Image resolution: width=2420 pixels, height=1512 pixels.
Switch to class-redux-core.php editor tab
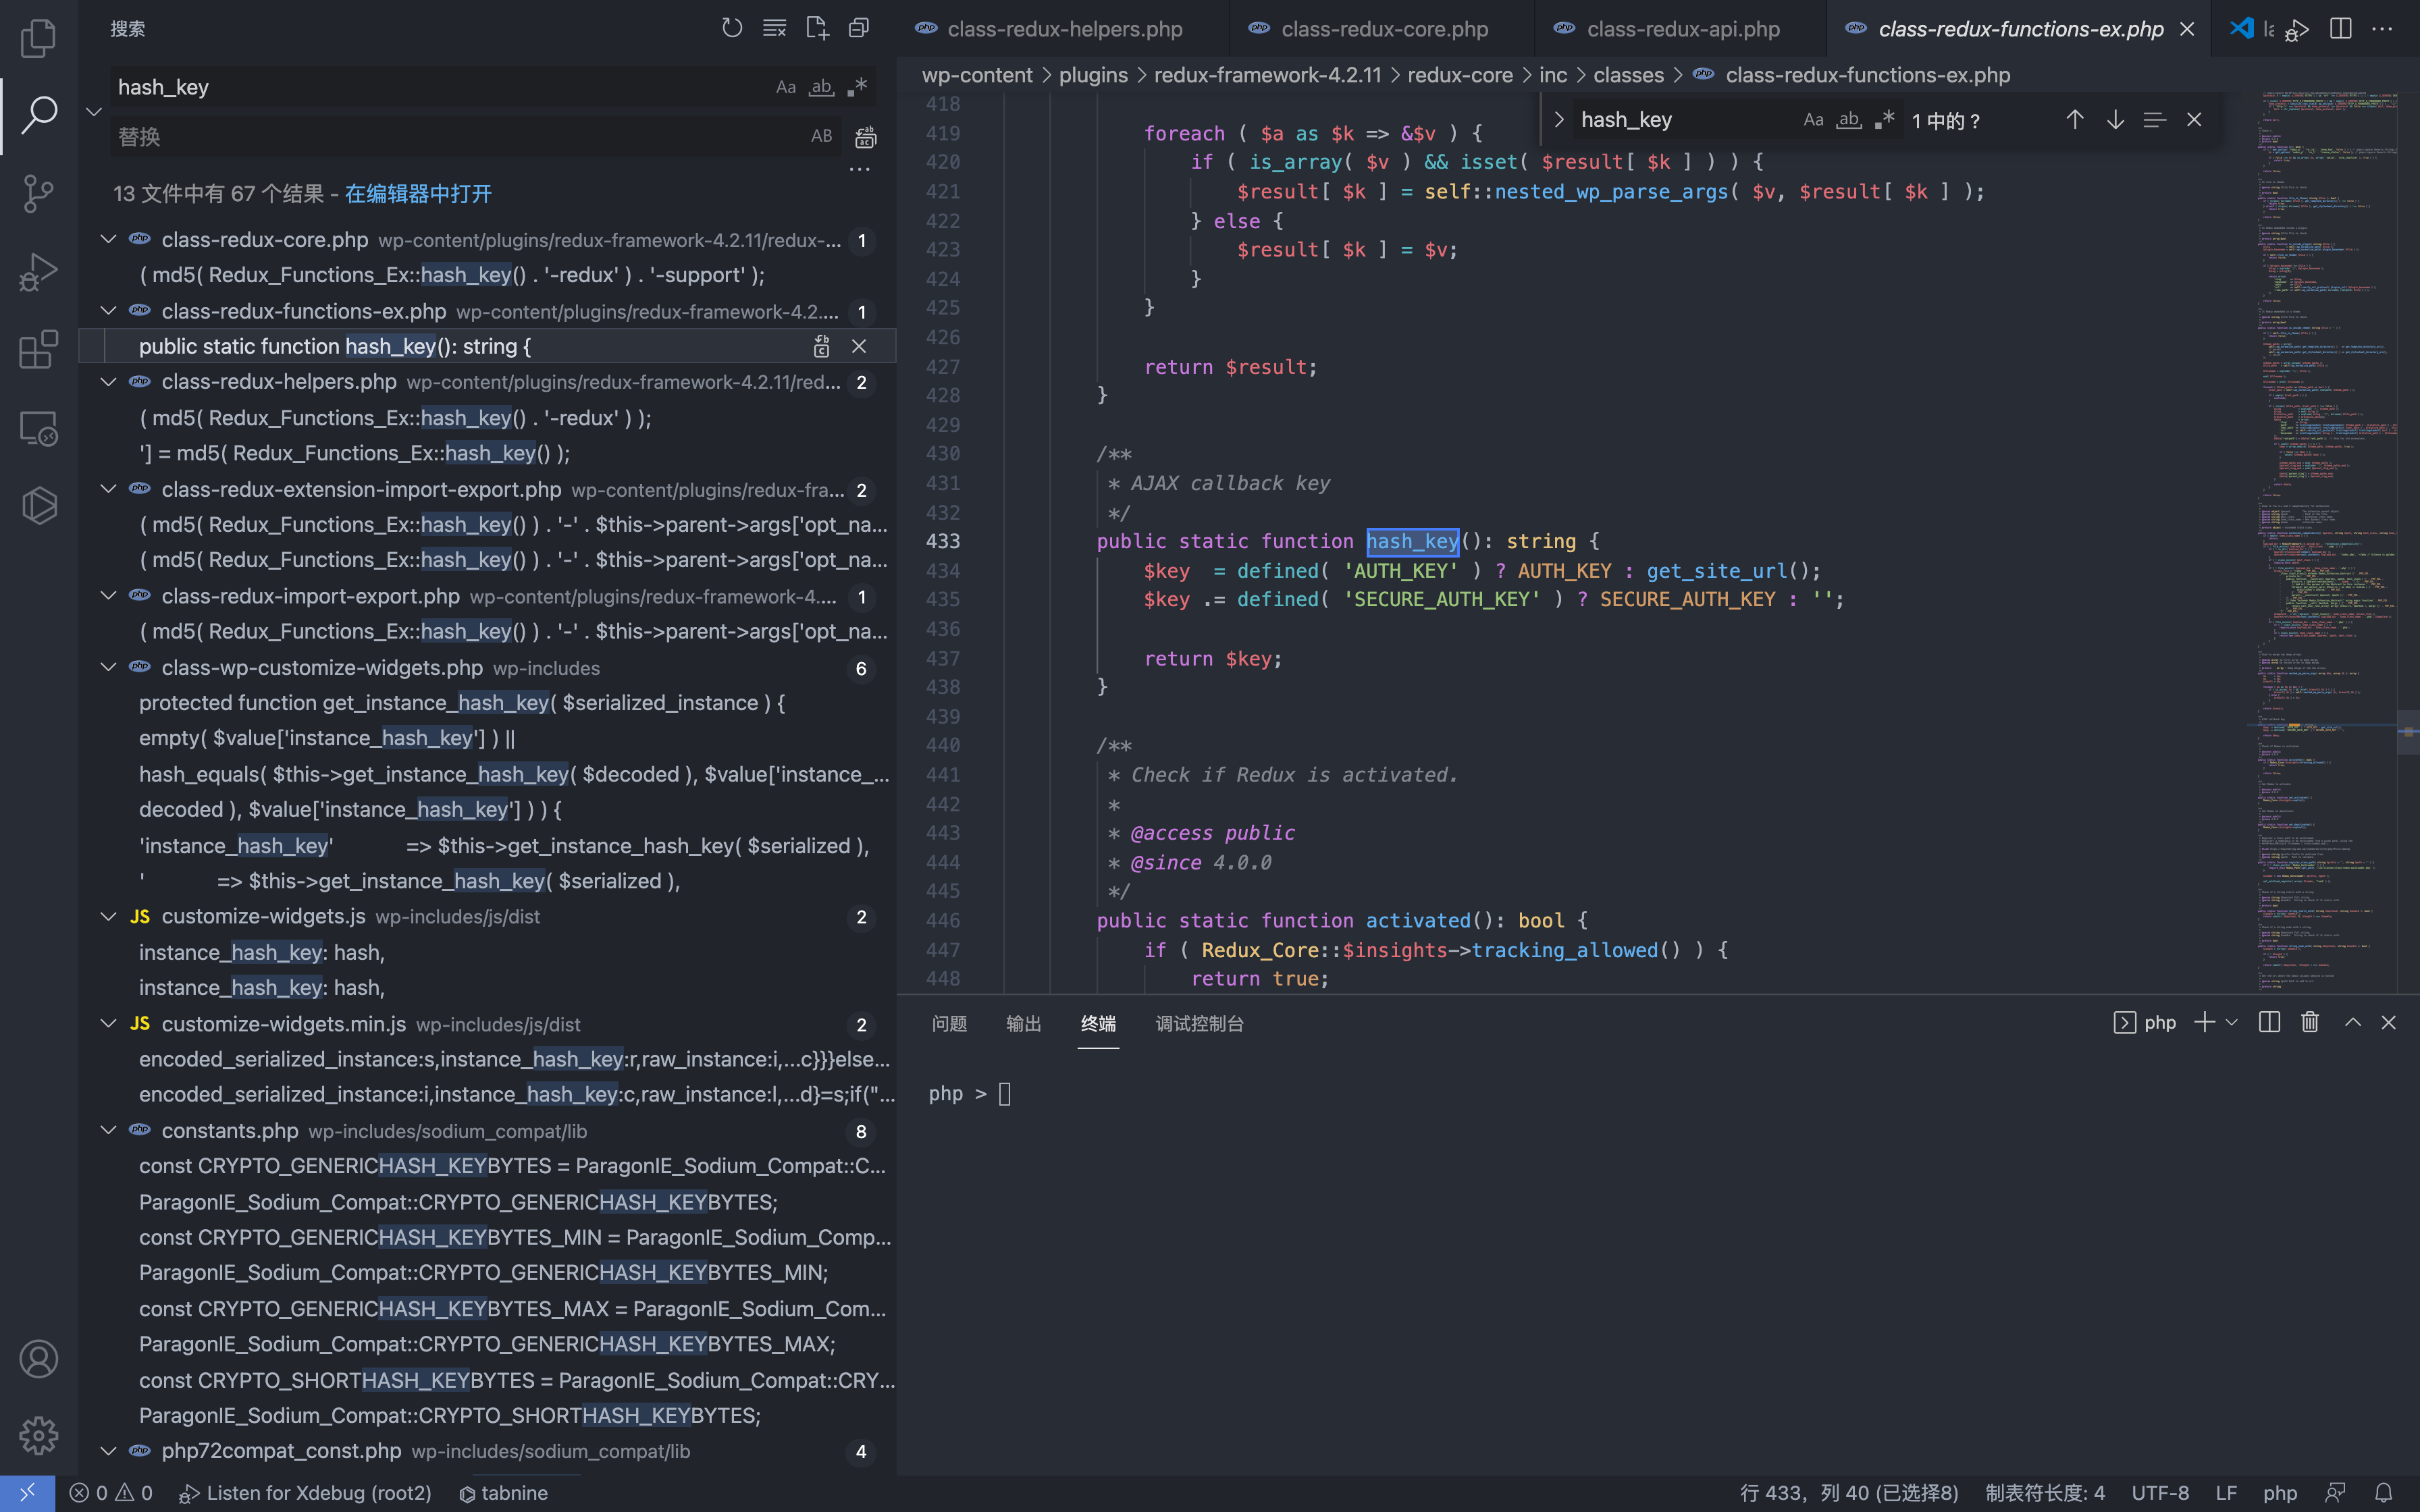pyautogui.click(x=1383, y=29)
